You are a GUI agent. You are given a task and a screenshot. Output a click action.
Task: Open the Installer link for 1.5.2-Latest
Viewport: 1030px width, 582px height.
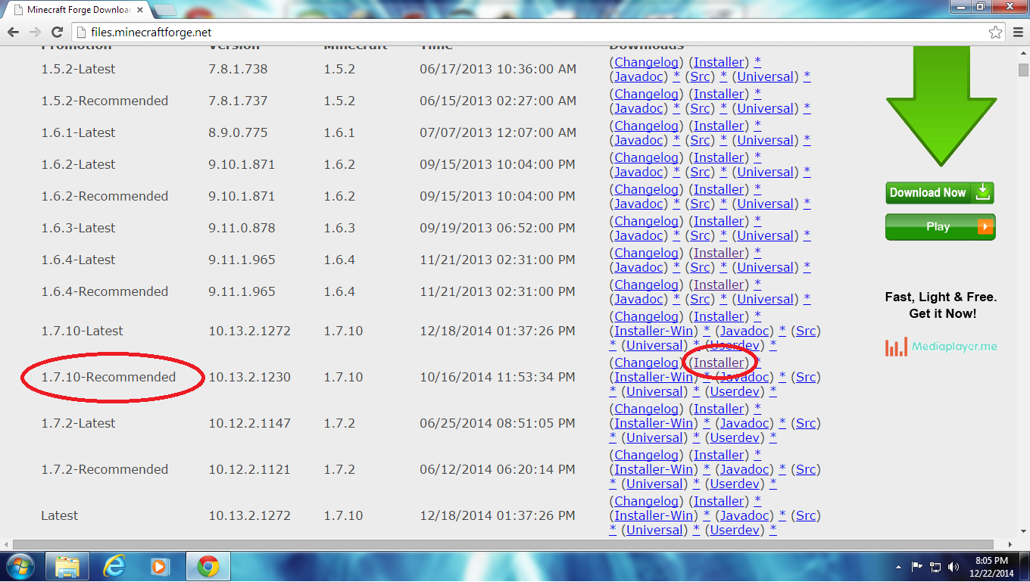[x=719, y=62]
